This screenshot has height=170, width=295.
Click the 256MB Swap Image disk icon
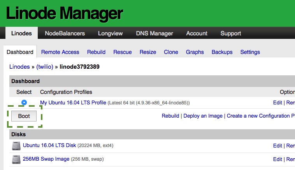point(16,159)
